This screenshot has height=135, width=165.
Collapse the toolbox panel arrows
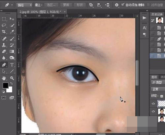pos(1,11)
